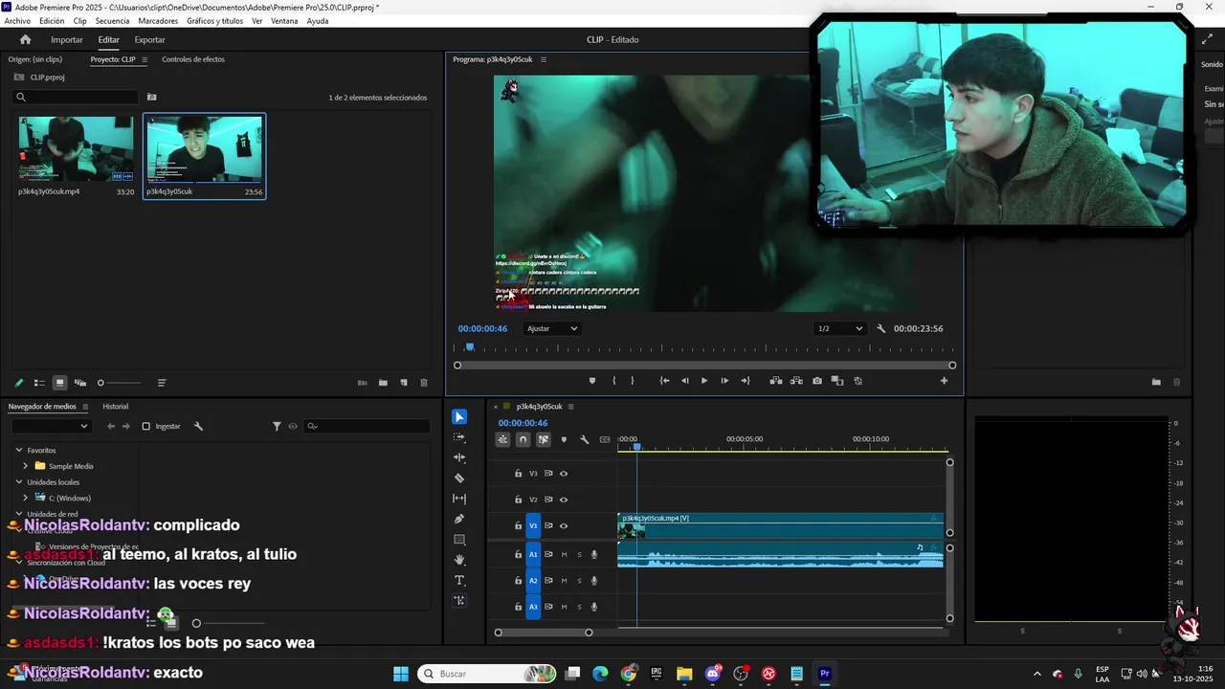Open the Program monitor panel menu
Screen dimensions: 1225x689
tap(544, 59)
